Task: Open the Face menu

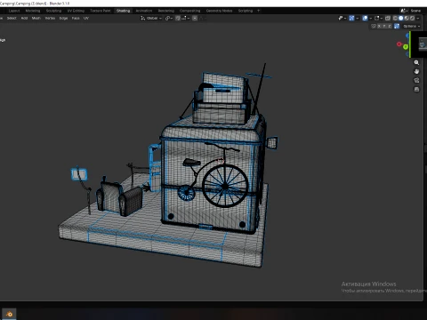Action: 76,18
